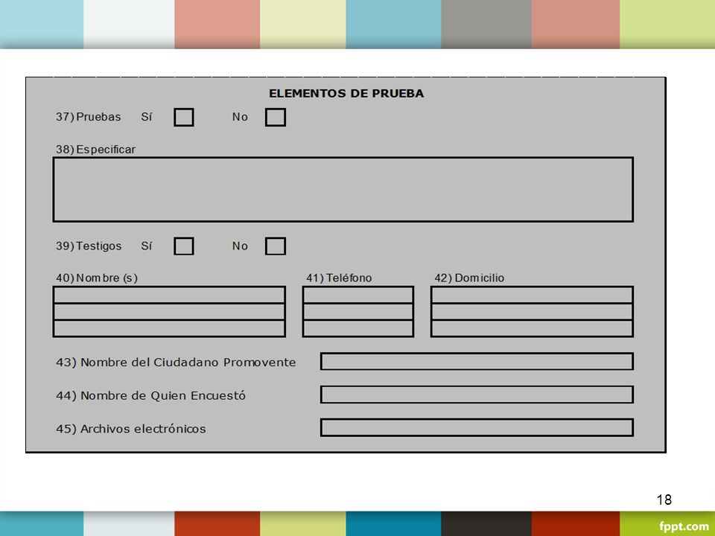The height and width of the screenshot is (536, 715).
Task: Click the '38) Especificar' label
Action: [96, 150]
